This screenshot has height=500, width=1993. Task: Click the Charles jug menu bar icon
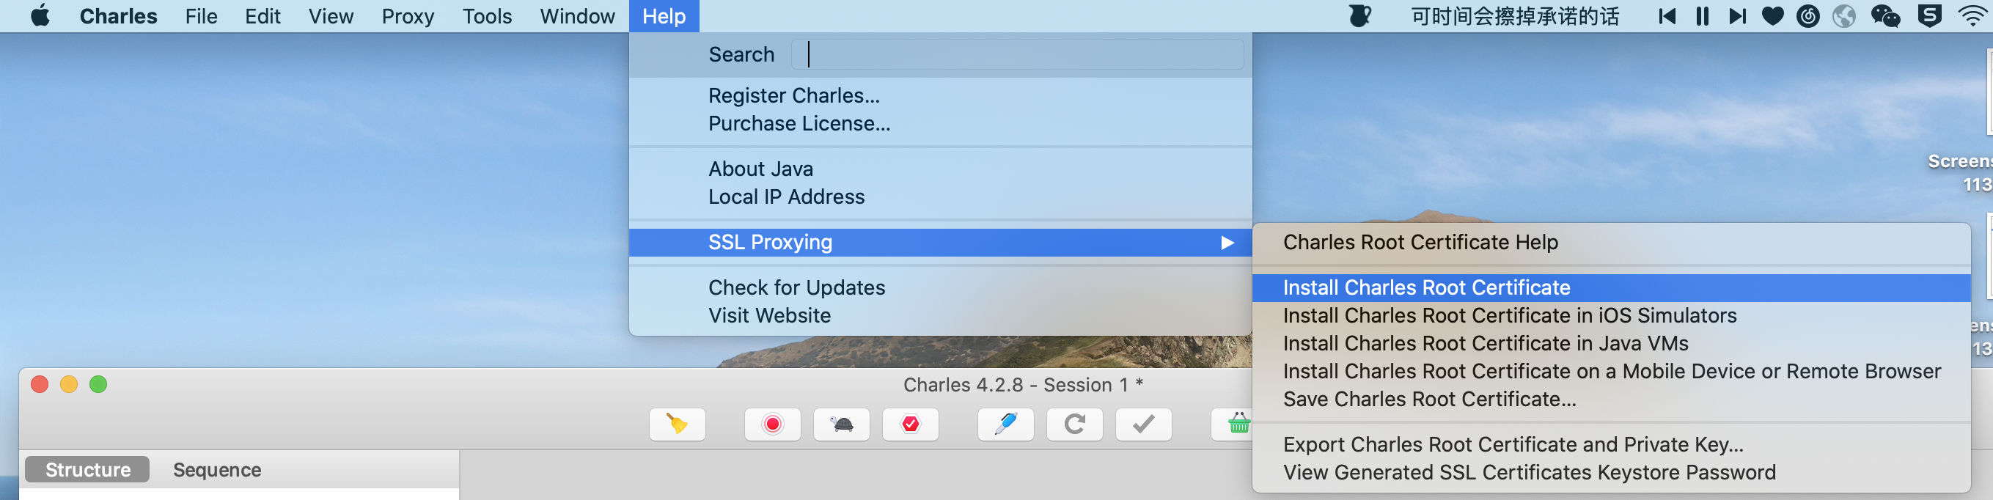coord(1359,16)
